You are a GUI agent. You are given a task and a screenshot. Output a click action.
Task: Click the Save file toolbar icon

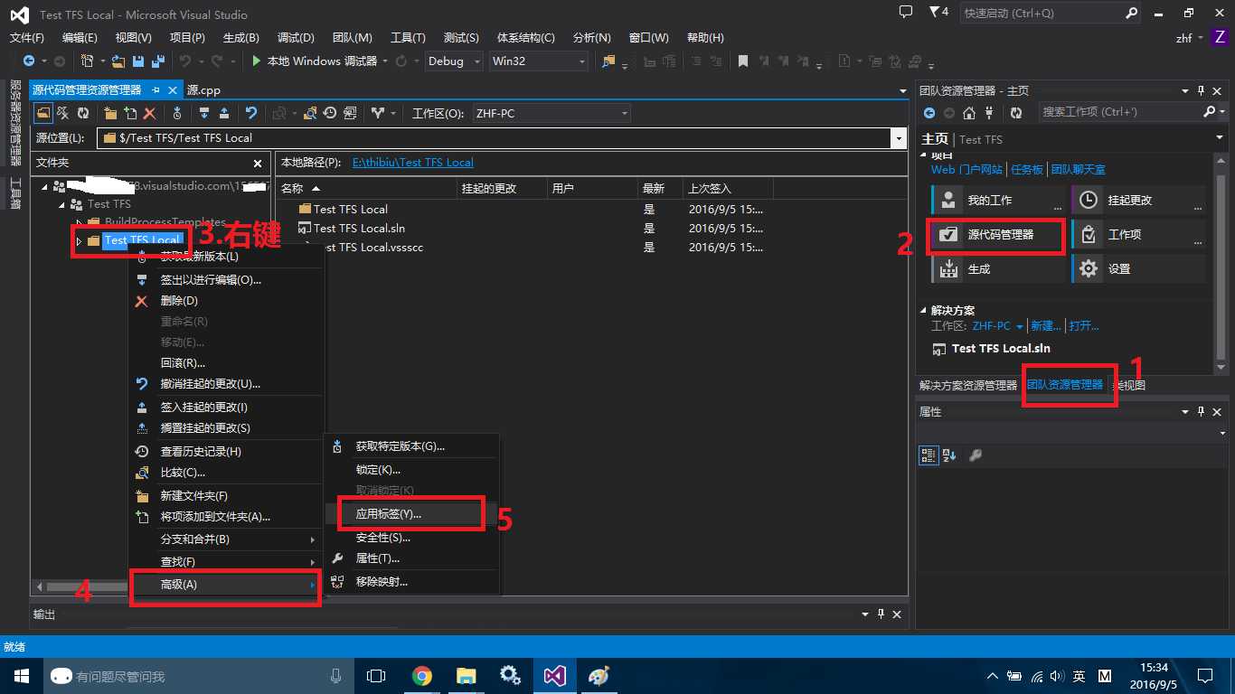point(138,61)
